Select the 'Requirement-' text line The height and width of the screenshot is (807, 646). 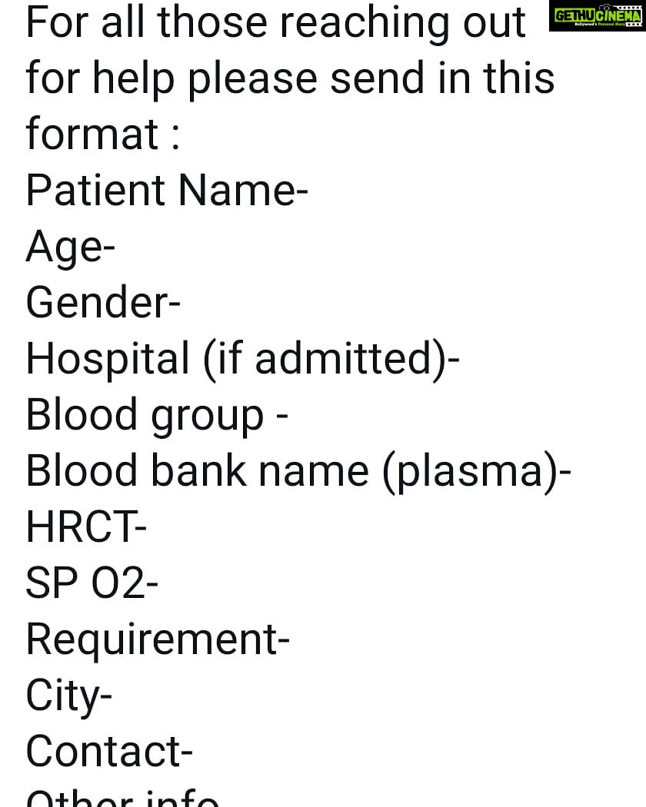pos(158,641)
